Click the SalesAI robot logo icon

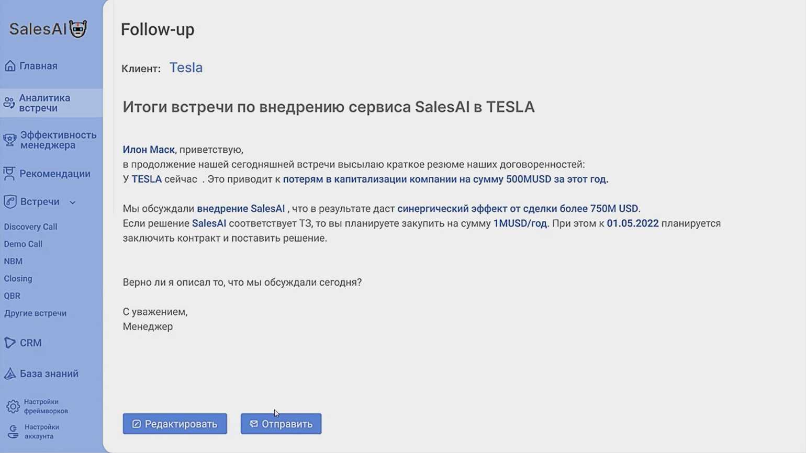tap(78, 29)
